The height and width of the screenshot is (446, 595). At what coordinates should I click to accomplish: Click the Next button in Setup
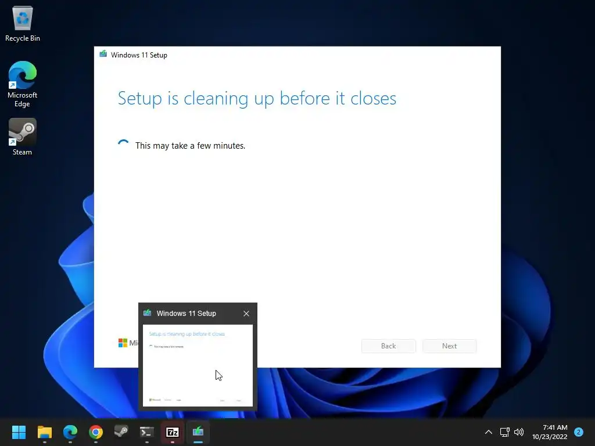(x=450, y=346)
